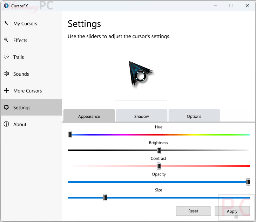This screenshot has width=256, height=222.
Task: Click the Trails dashed circle icon
Action: [6, 57]
